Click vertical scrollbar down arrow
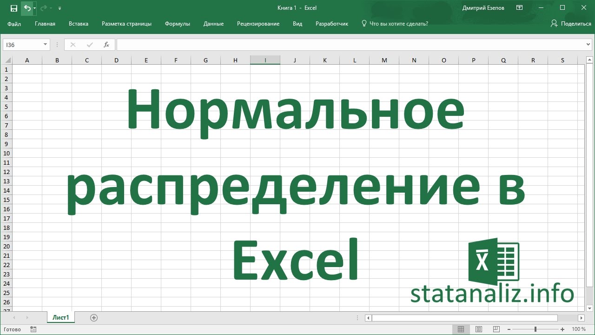This screenshot has height=335, width=595. [x=589, y=308]
